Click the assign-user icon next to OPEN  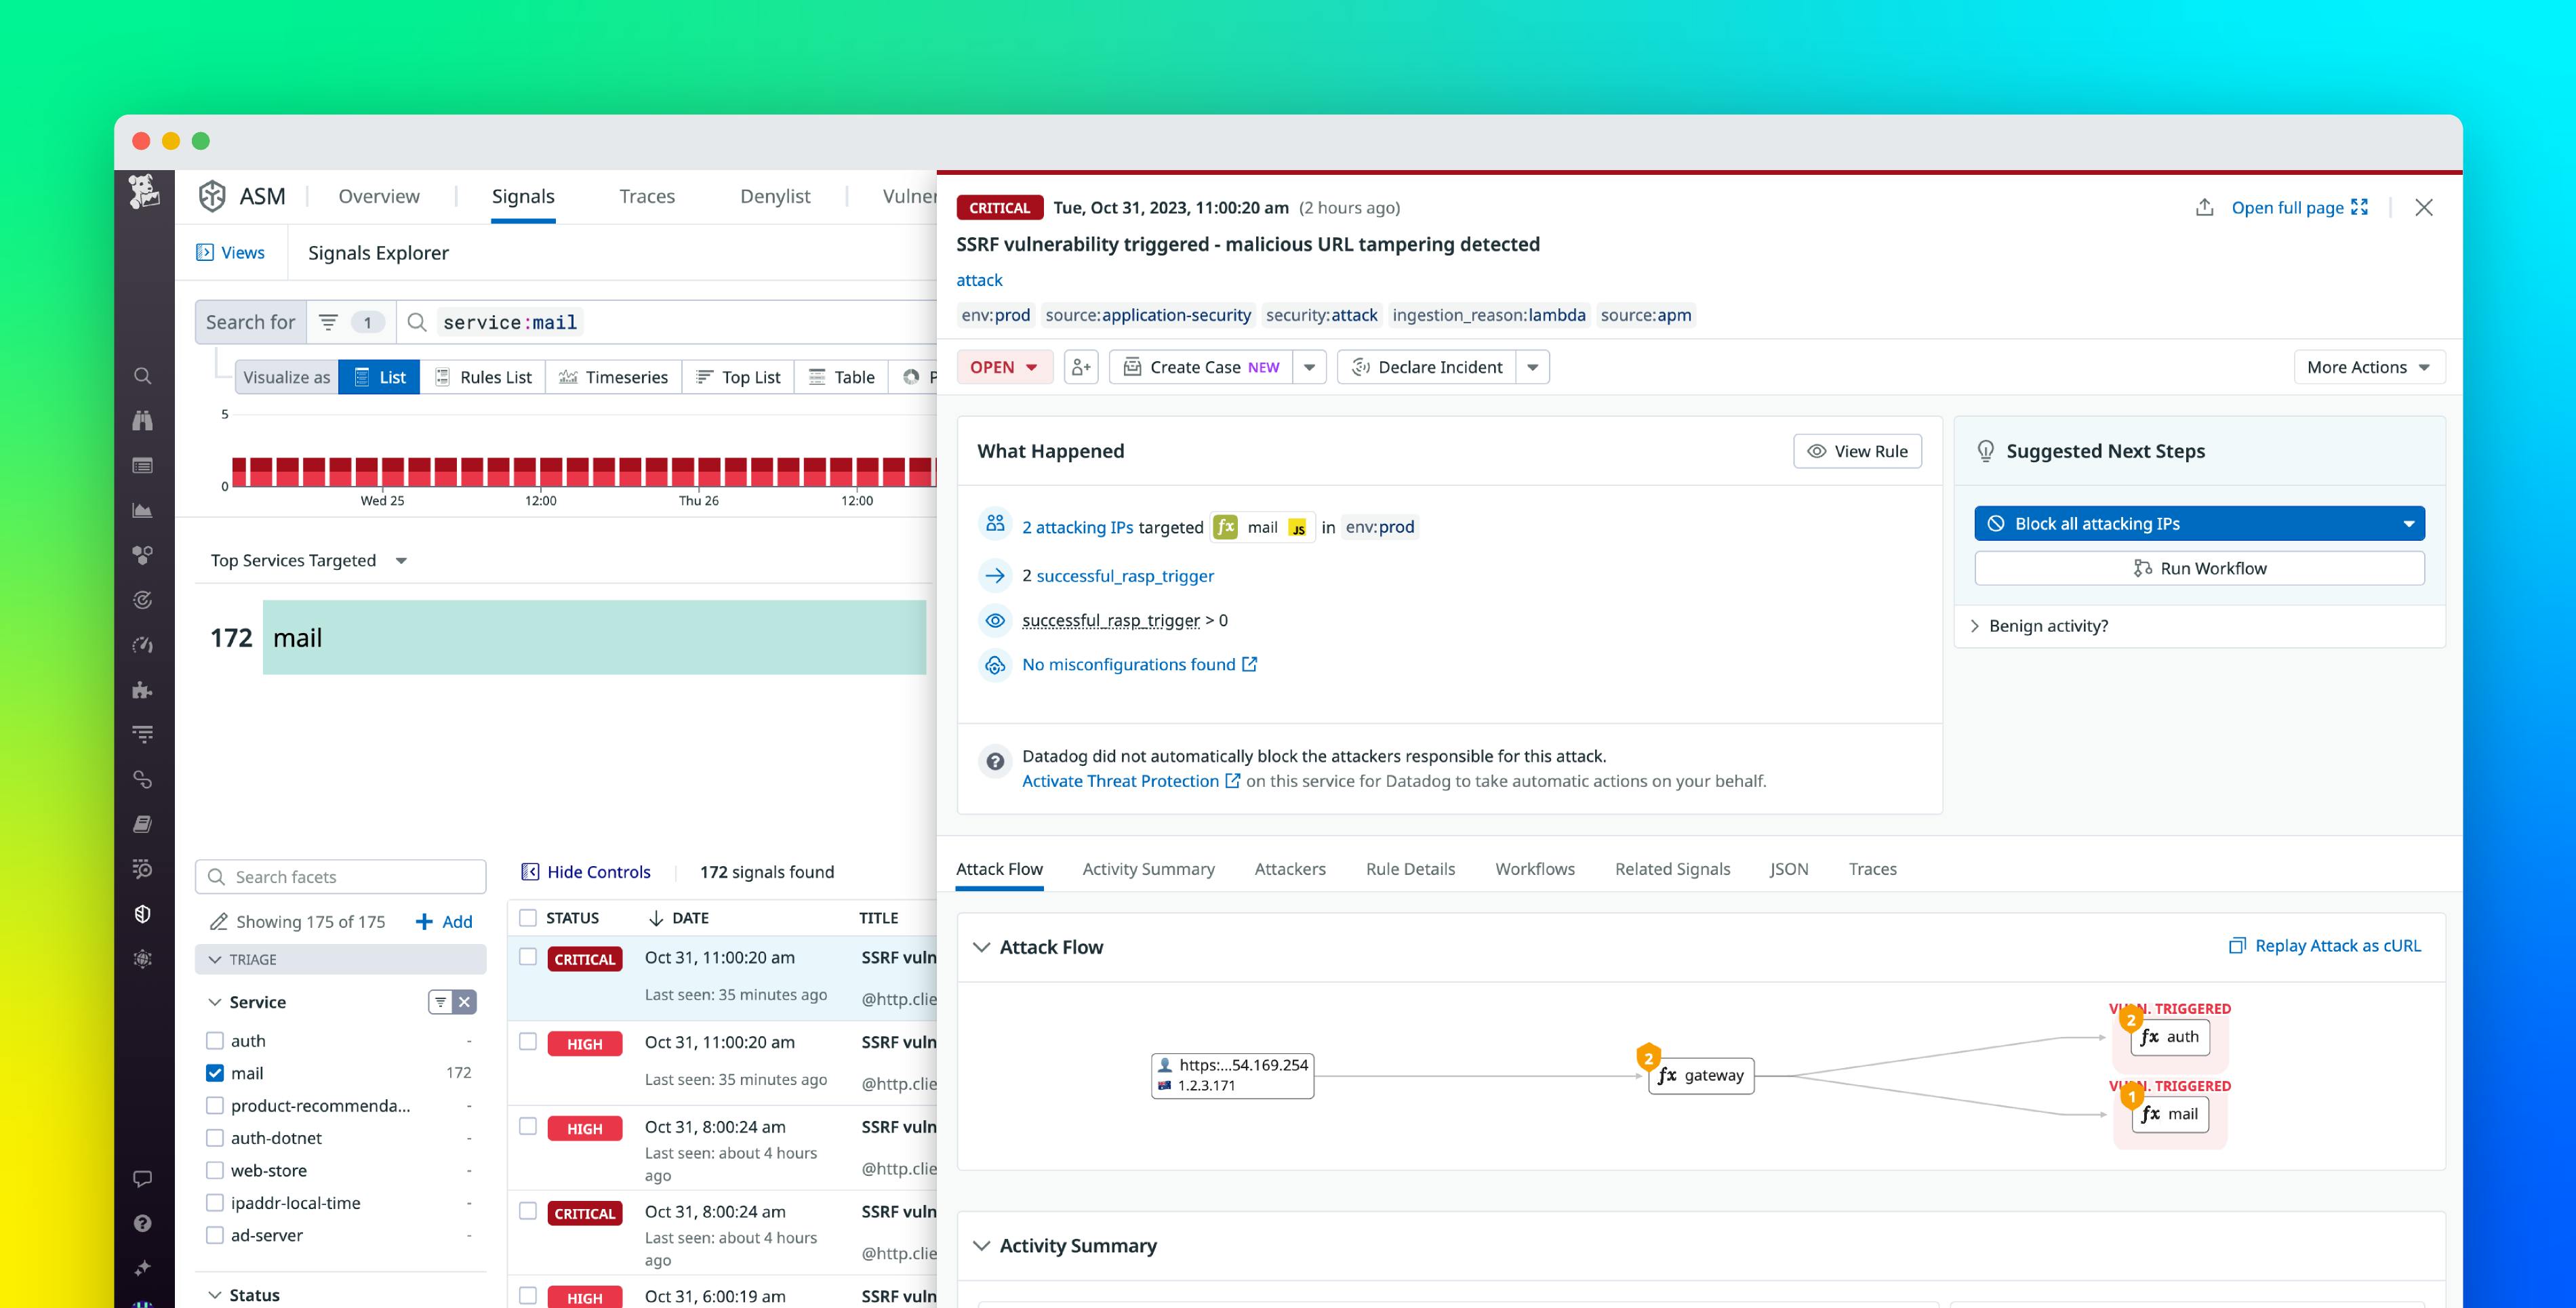click(x=1080, y=367)
